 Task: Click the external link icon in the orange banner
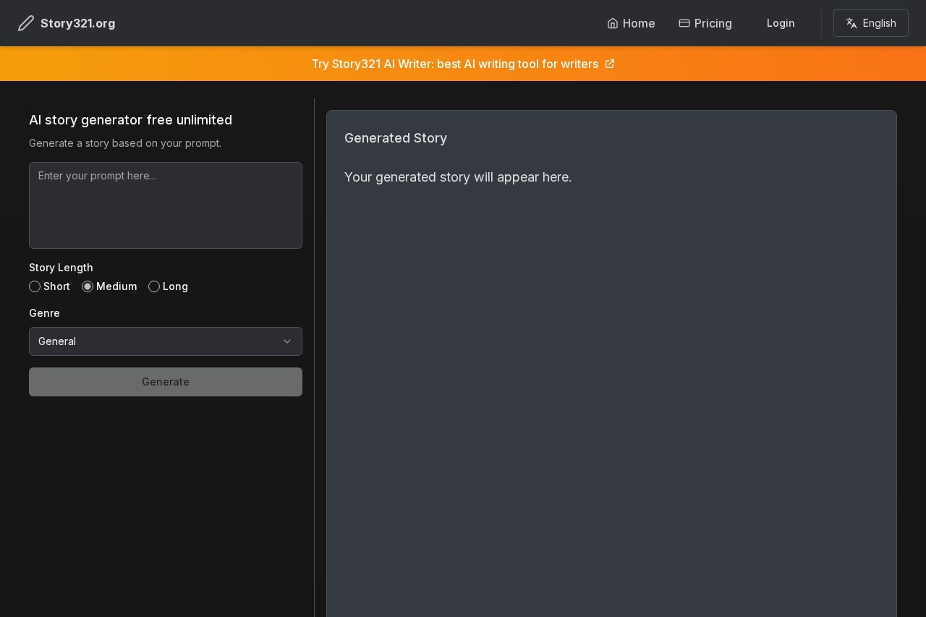click(x=610, y=64)
